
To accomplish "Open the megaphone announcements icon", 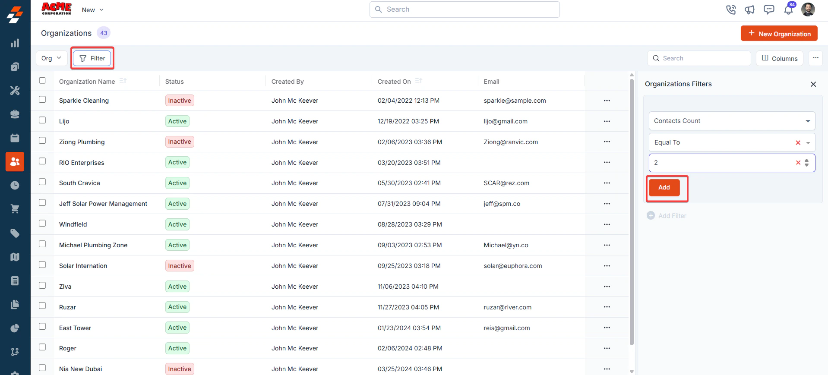I will (750, 9).
